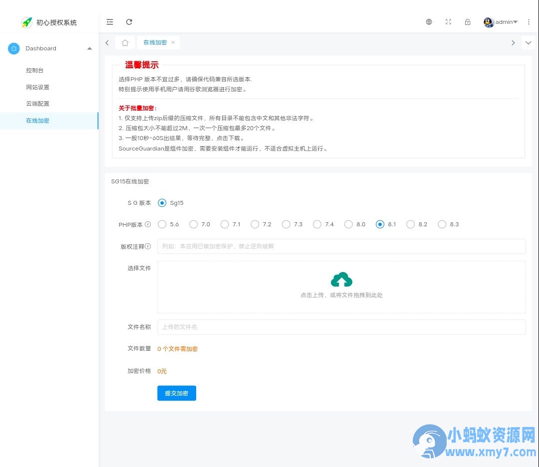
Task: Click the blue Dashboard sidebar icon
Action: [x=14, y=48]
